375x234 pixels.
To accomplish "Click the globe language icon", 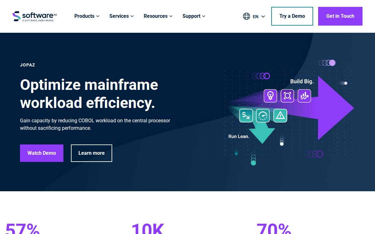I will [247, 16].
